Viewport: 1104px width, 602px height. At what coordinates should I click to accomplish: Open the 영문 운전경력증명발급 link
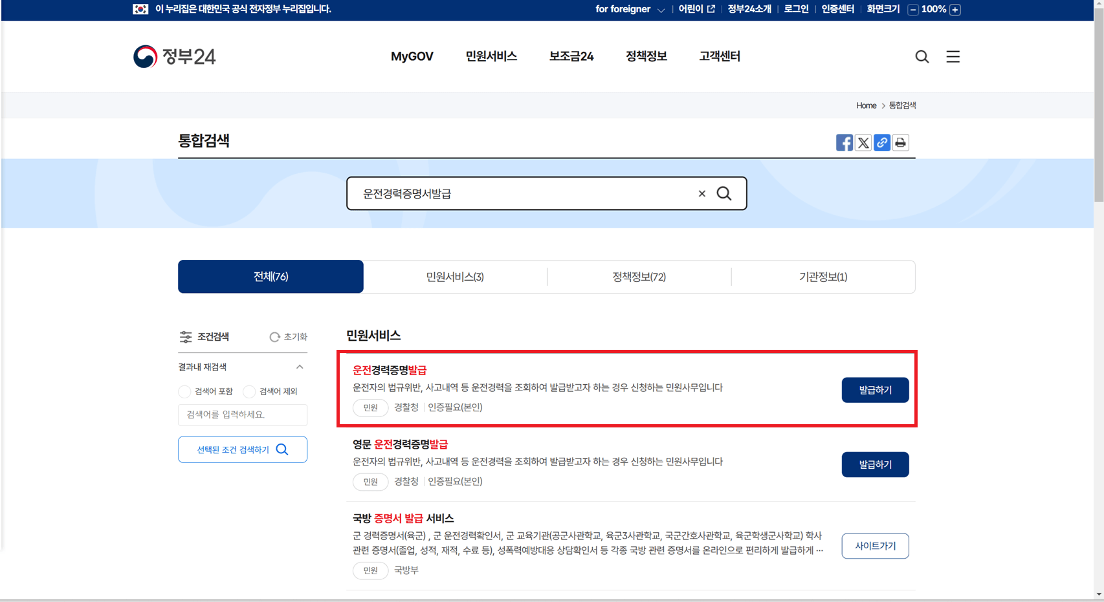pos(402,444)
